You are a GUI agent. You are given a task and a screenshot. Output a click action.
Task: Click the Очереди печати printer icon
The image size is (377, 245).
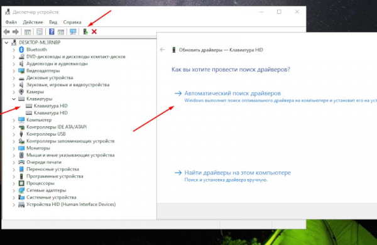21,162
